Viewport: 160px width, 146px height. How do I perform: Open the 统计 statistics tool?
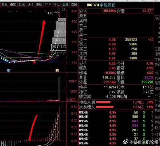[x=30, y=4]
